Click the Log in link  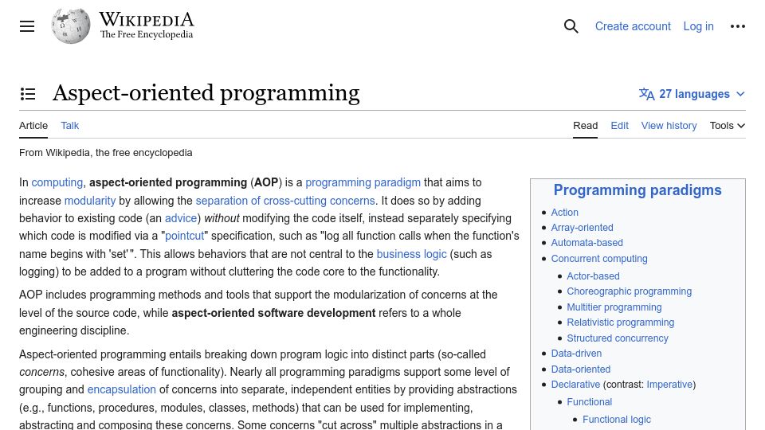(698, 26)
